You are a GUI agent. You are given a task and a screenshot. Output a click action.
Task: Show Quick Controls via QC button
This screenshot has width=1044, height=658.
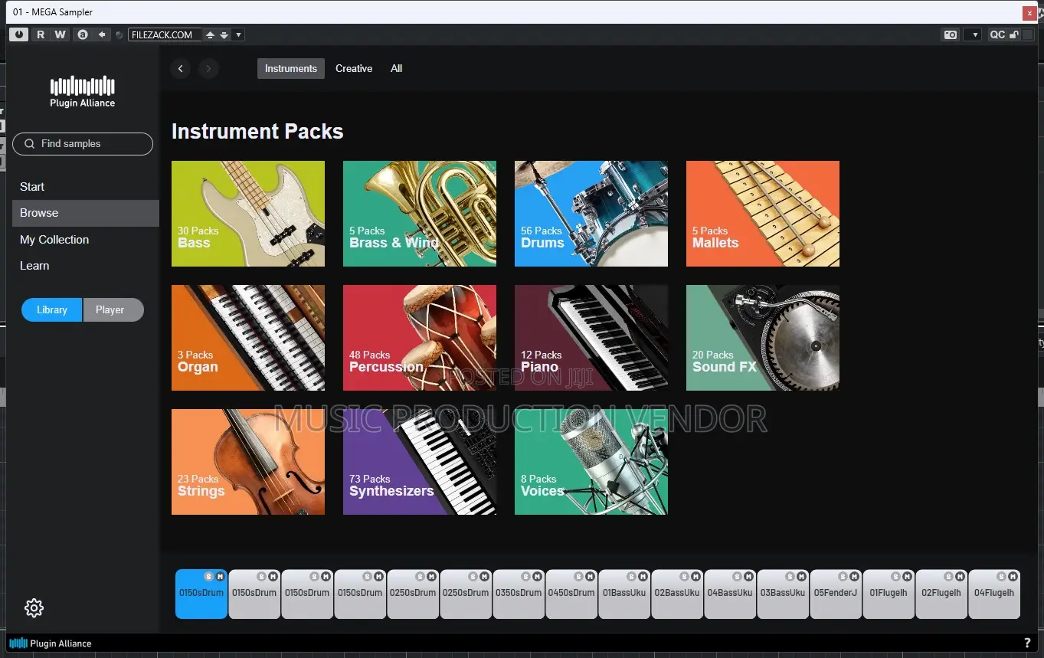997,34
